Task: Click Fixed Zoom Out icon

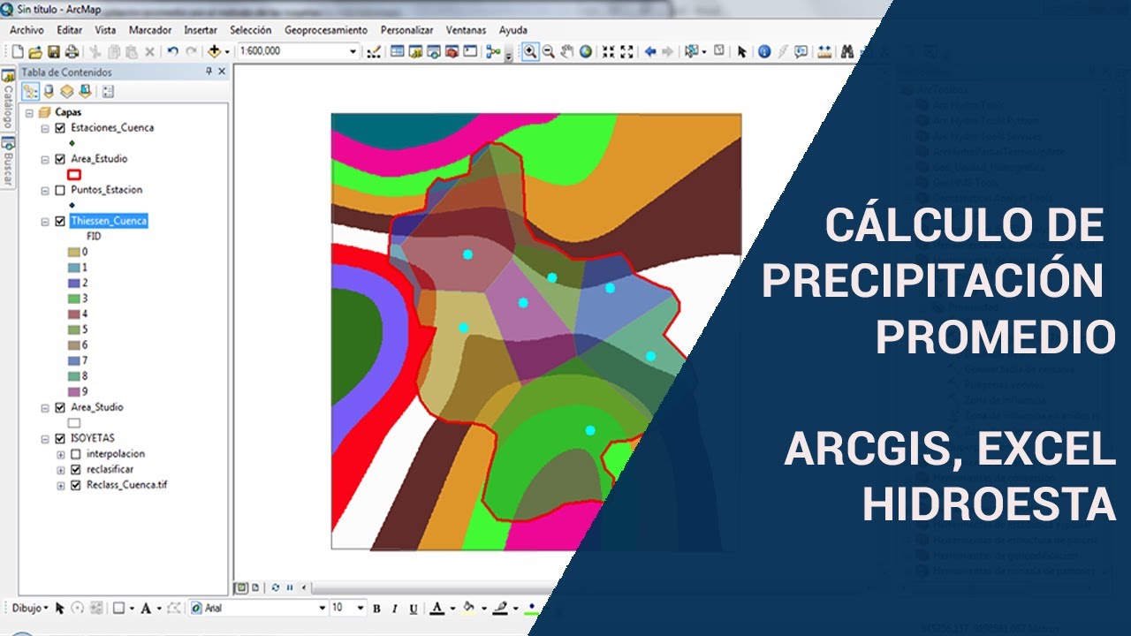Action: 627,52
